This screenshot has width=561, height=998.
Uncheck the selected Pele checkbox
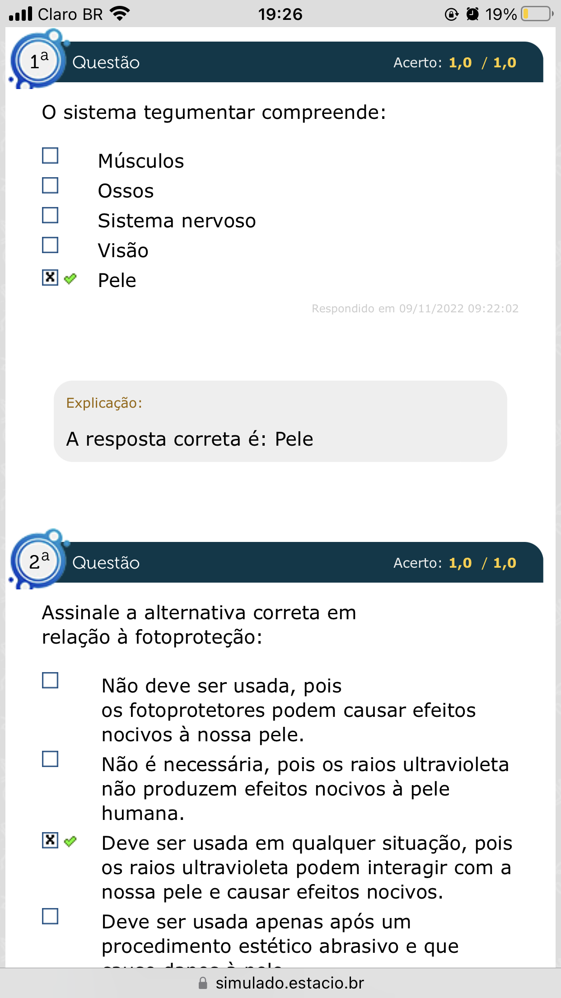[50, 278]
